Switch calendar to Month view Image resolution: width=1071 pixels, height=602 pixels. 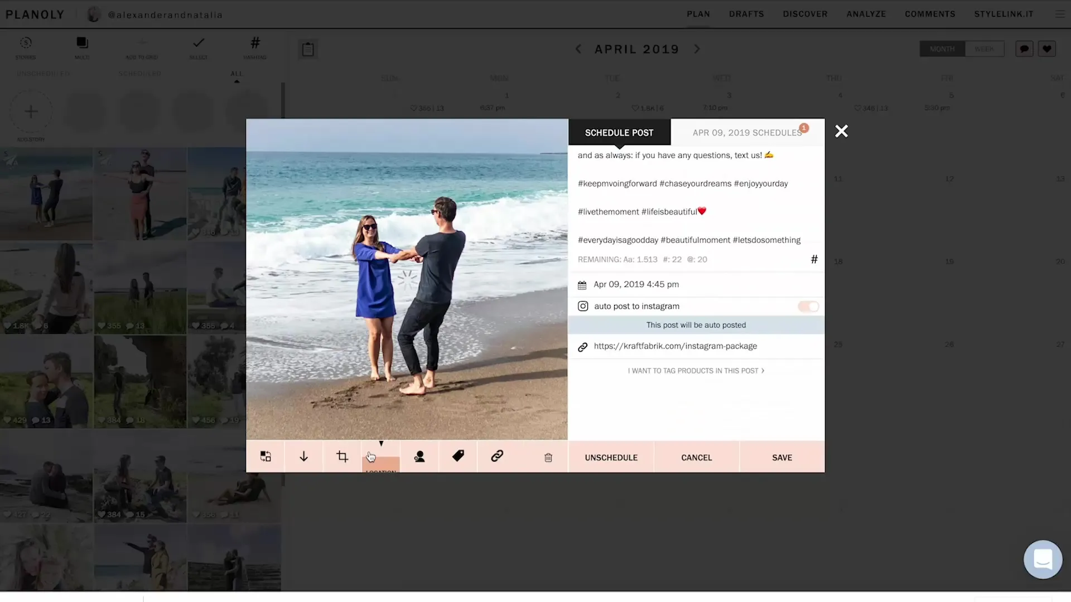click(942, 49)
